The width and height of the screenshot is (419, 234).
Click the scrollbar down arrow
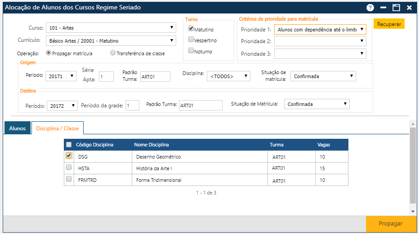(413, 212)
